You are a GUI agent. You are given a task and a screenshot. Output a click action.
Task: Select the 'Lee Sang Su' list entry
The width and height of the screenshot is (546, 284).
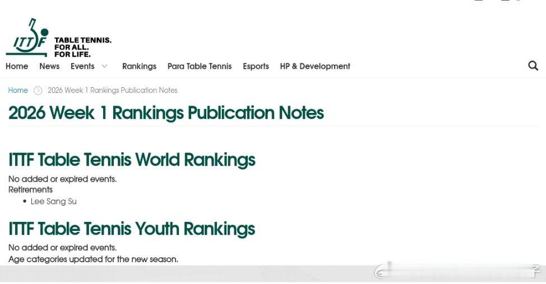[x=54, y=201]
